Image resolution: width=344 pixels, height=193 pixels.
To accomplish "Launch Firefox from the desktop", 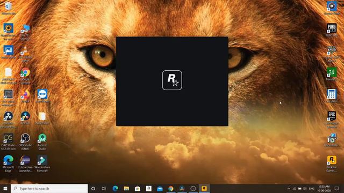I will pos(25,96).
